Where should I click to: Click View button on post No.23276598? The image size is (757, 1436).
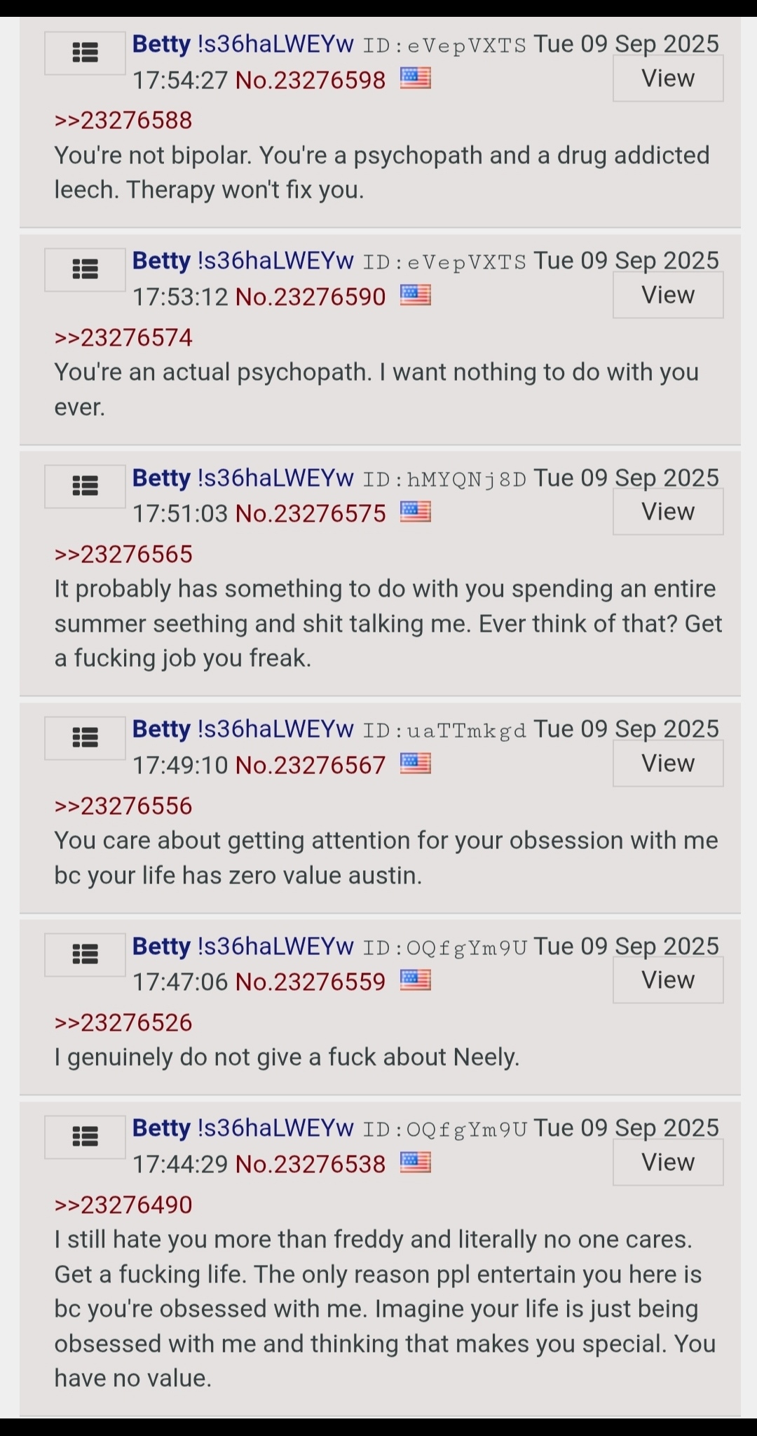point(668,79)
